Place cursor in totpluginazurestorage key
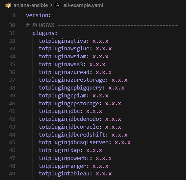Viewport: 186px width, 180px height. (72, 80)
